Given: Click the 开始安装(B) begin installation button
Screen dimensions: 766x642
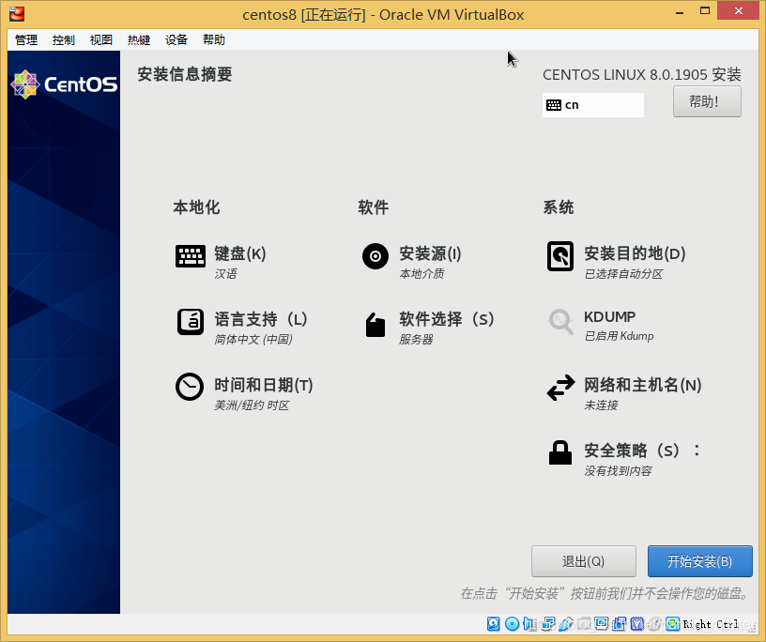Looking at the screenshot, I should point(699,561).
